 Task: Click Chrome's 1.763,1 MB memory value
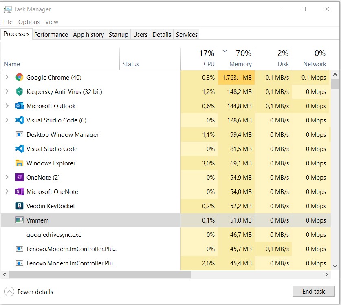[237, 78]
